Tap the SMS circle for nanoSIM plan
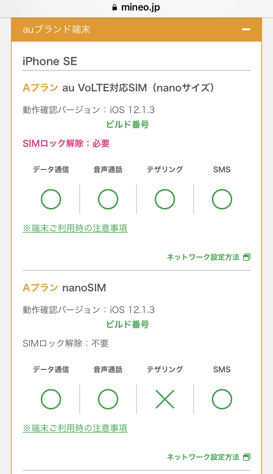 (222, 399)
